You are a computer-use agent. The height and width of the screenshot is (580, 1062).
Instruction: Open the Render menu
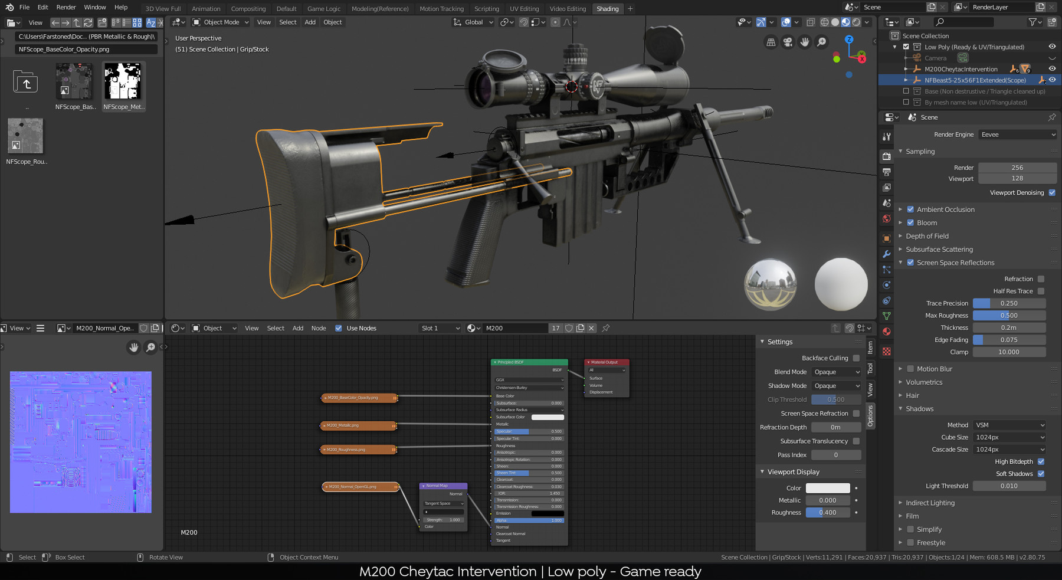click(66, 8)
